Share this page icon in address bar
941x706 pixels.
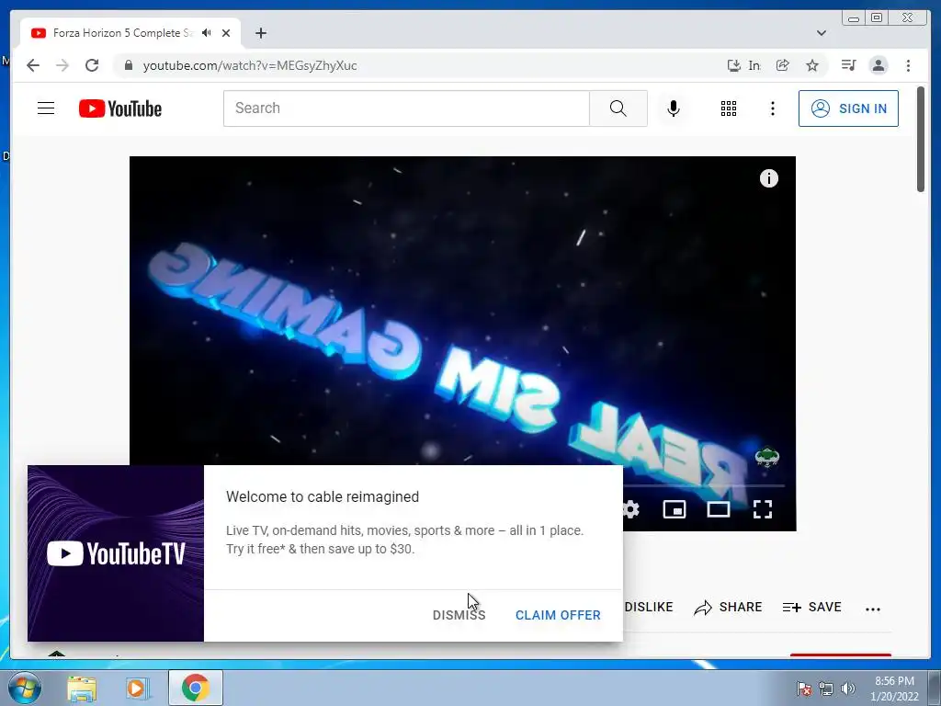coord(782,65)
